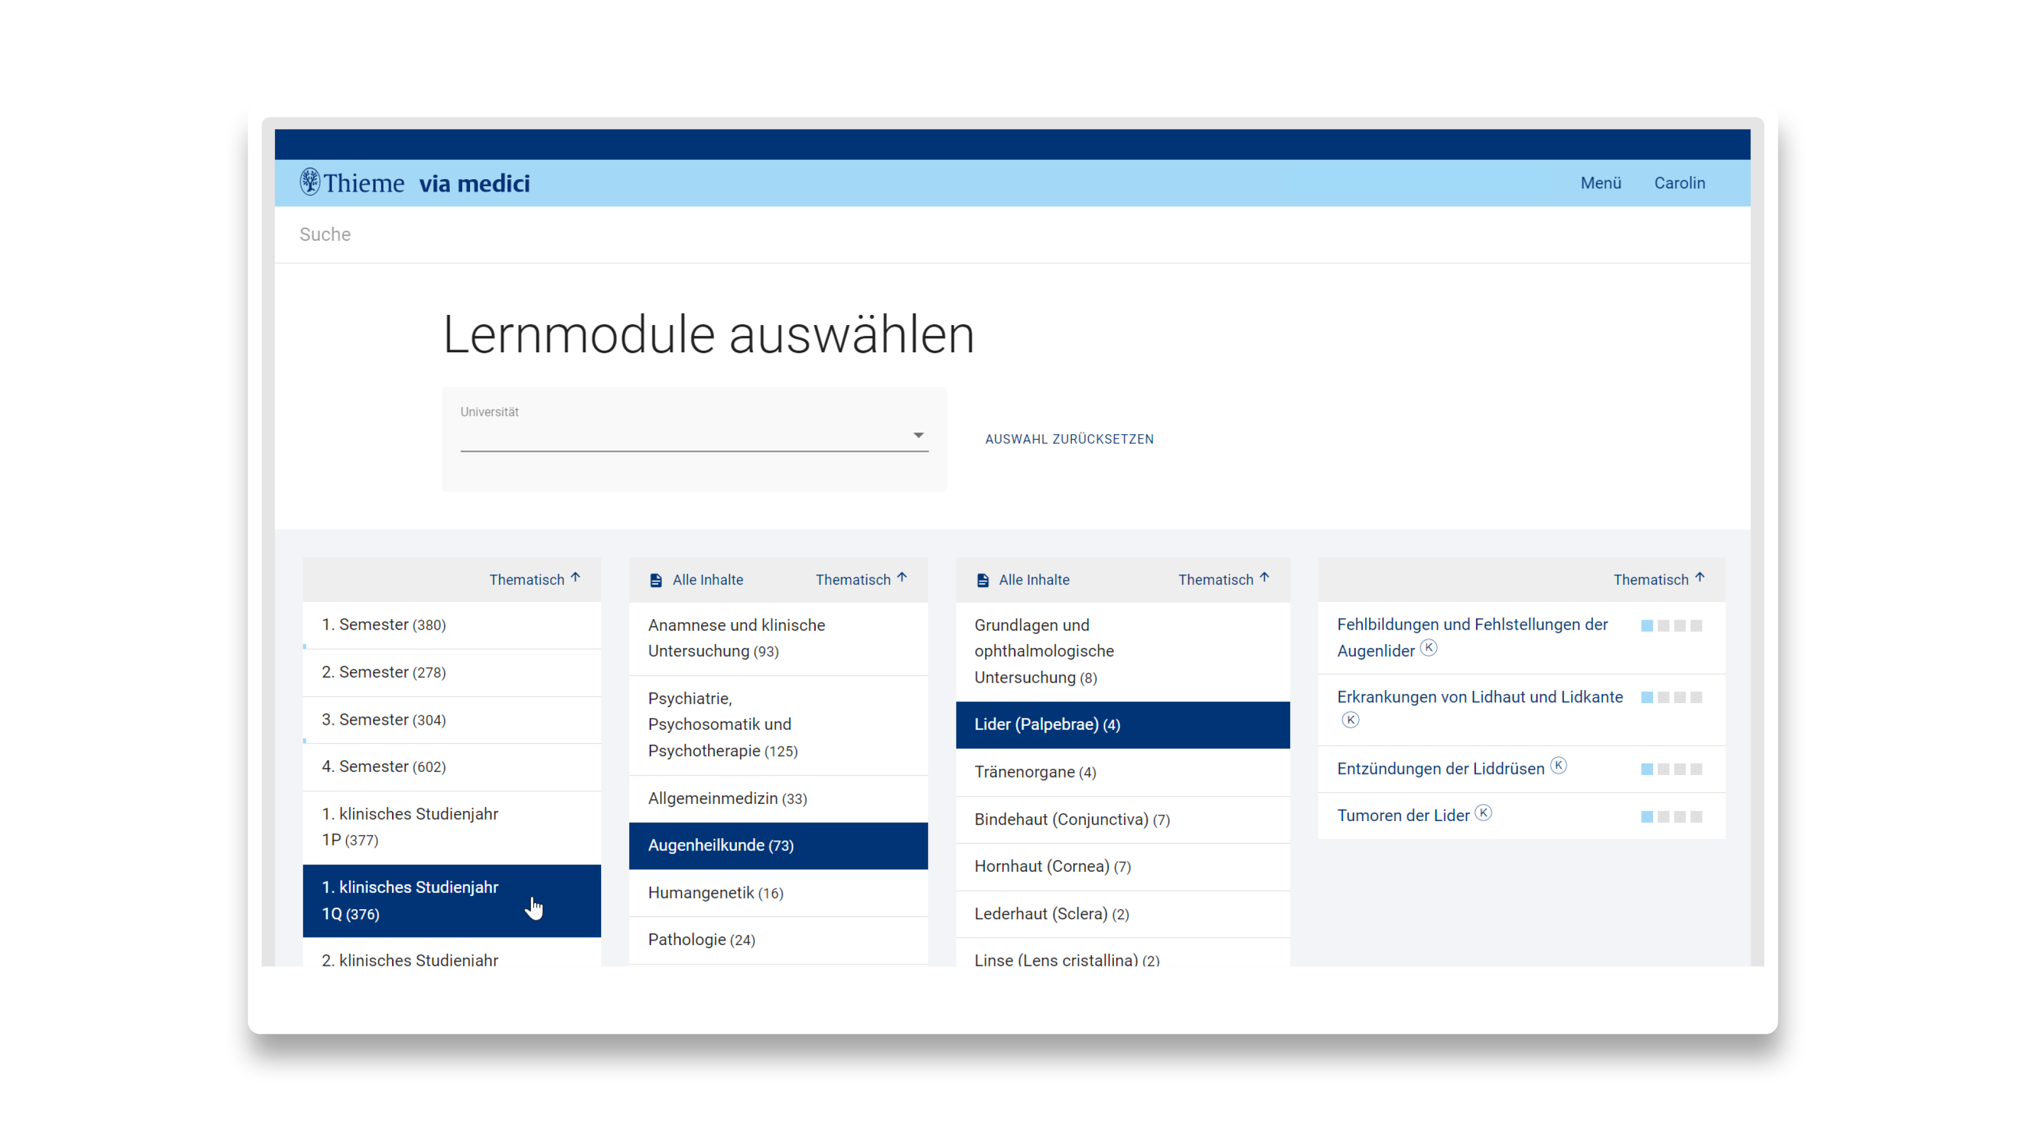2026x1139 pixels.
Task: Click the via medici brand link
Action: (474, 183)
